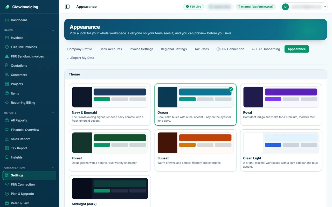Screen dimensions: 332x207
Task: Open the FBR Onboarding tab
Action: pos(266,49)
